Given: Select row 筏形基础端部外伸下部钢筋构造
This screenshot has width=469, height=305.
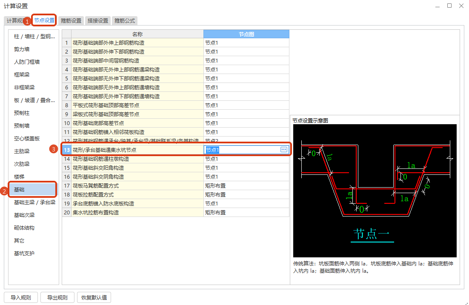Looking at the screenshot, I should (x=176, y=52).
